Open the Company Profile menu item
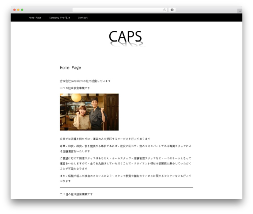The image size is (253, 214). (x=60, y=18)
